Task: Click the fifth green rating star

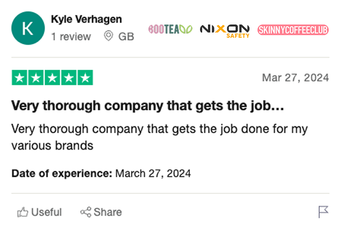Action: (x=85, y=78)
